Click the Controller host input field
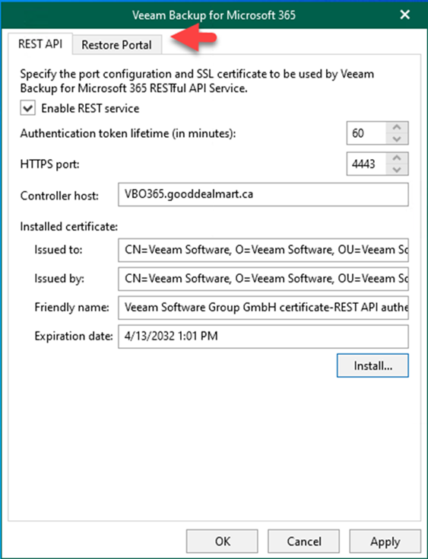Viewport: 428px width, 559px height. click(263, 195)
